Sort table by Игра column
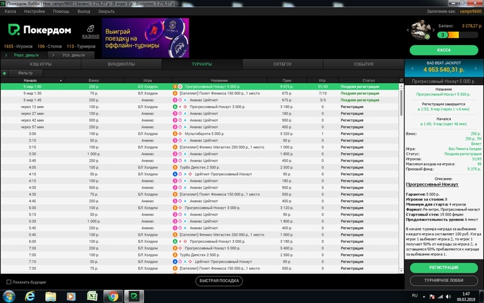This screenshot has height=303, width=484. (x=147, y=80)
